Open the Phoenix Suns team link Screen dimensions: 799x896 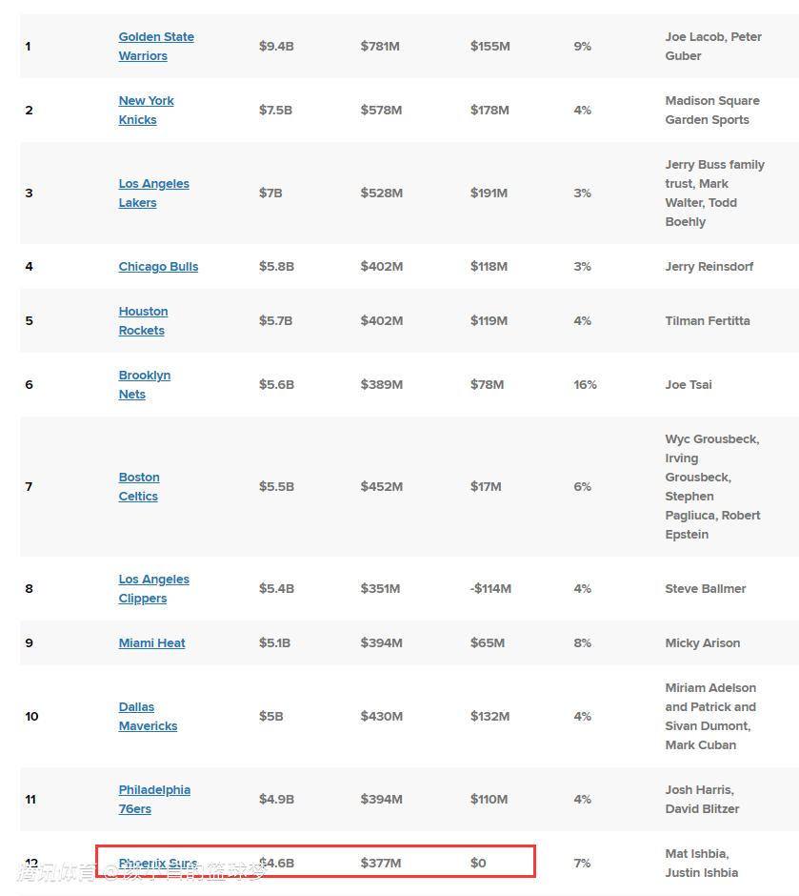(x=158, y=863)
